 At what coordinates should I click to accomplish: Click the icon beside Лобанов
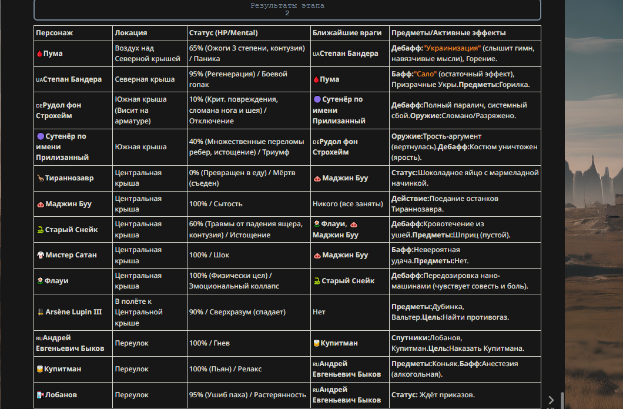coord(40,395)
